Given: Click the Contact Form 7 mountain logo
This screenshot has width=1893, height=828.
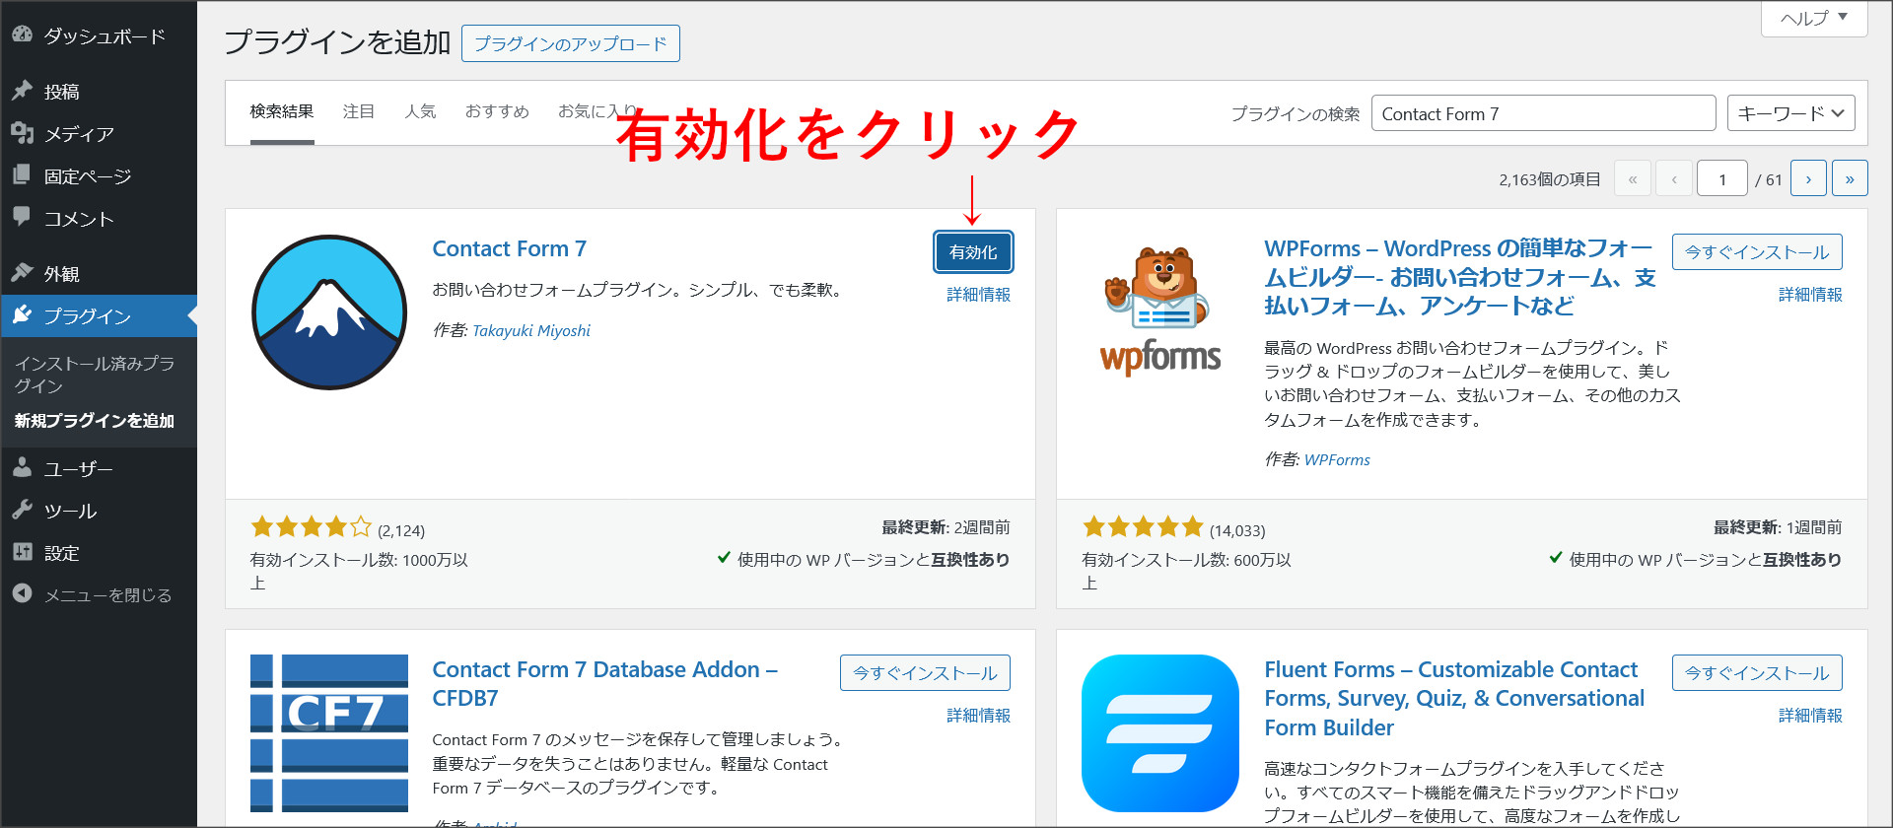Looking at the screenshot, I should click(x=329, y=311).
